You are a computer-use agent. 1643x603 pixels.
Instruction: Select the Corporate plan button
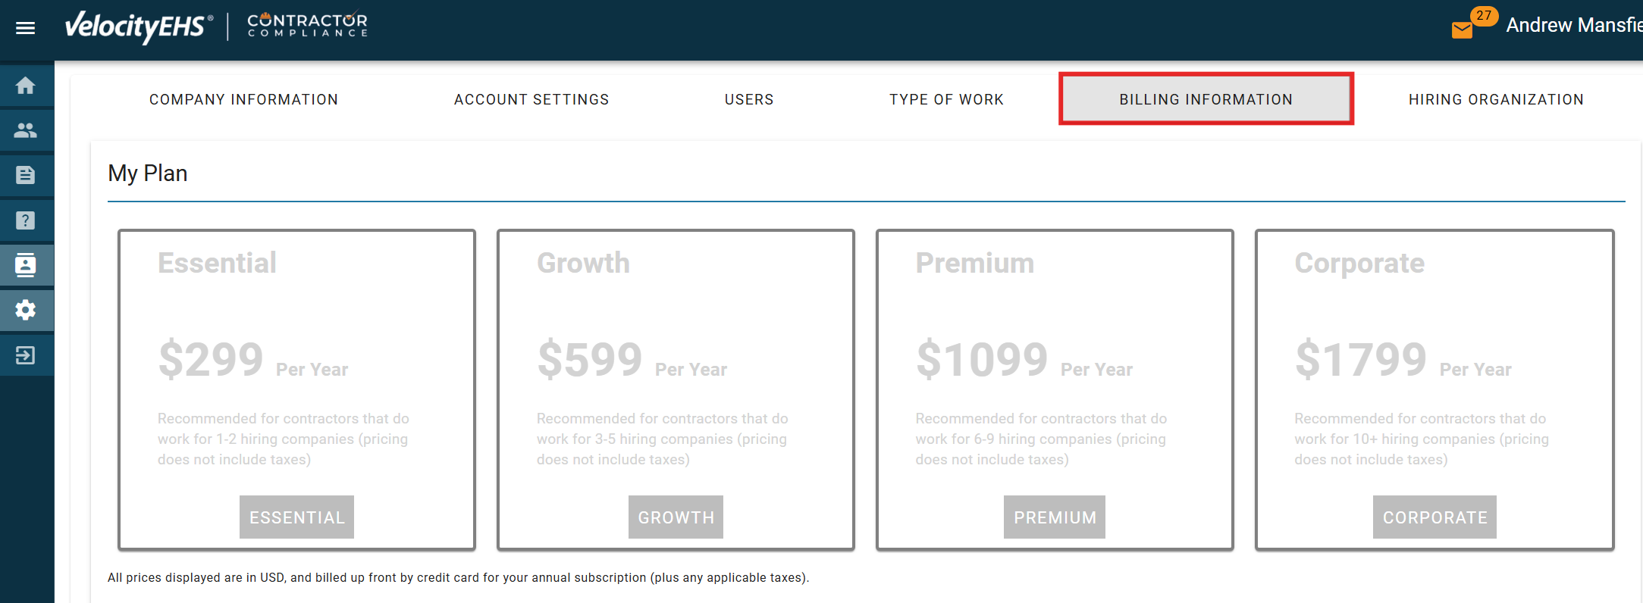[x=1434, y=517]
